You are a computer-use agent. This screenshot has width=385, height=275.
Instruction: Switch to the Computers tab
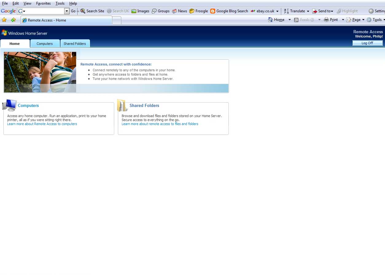pos(45,44)
